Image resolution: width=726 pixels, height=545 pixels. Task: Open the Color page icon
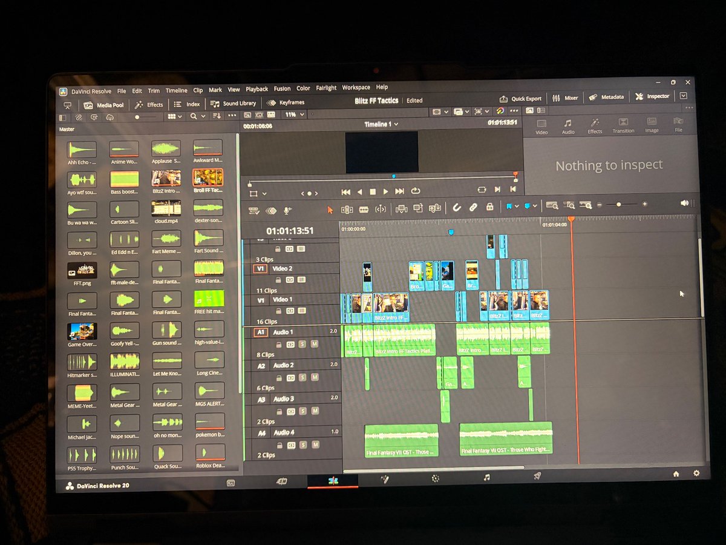[x=435, y=478]
